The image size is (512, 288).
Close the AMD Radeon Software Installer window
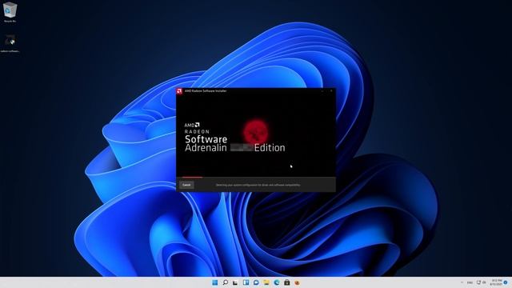coord(331,91)
